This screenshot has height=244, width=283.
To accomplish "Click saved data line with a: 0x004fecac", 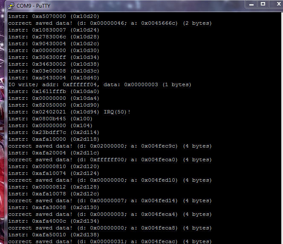I will coord(110,241).
